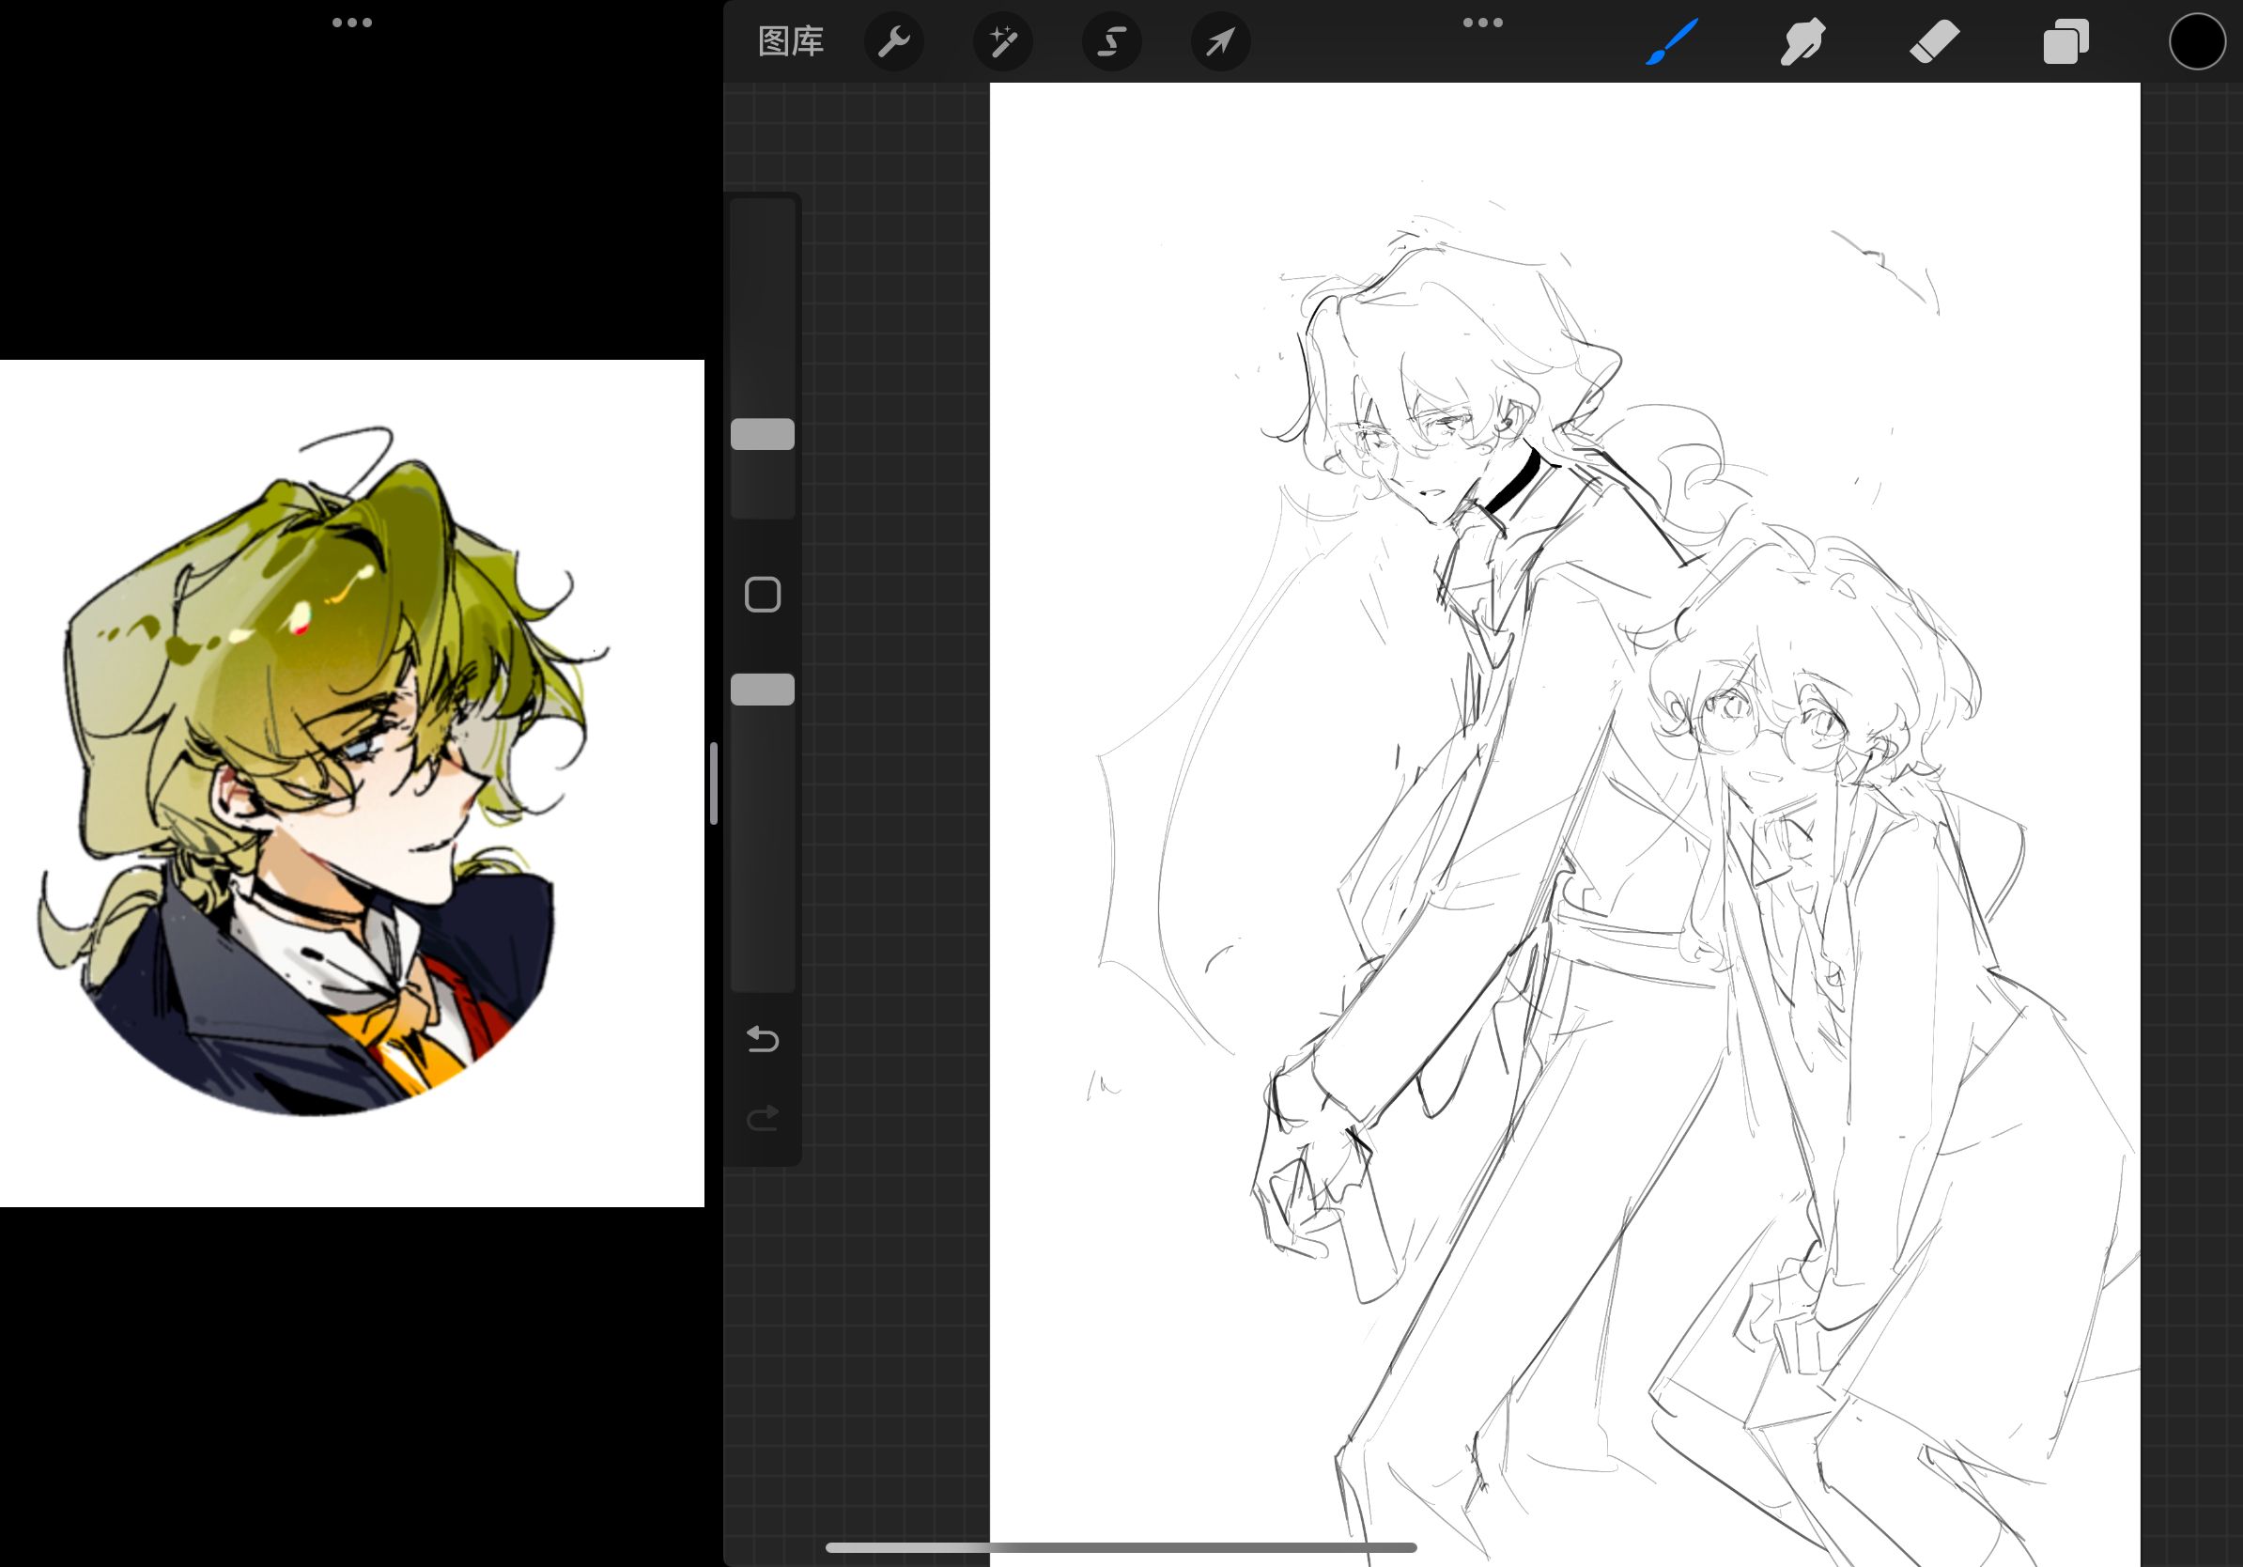This screenshot has width=2243, height=1567.
Task: Open the Procreate window multitasking dots
Action: [x=1482, y=23]
